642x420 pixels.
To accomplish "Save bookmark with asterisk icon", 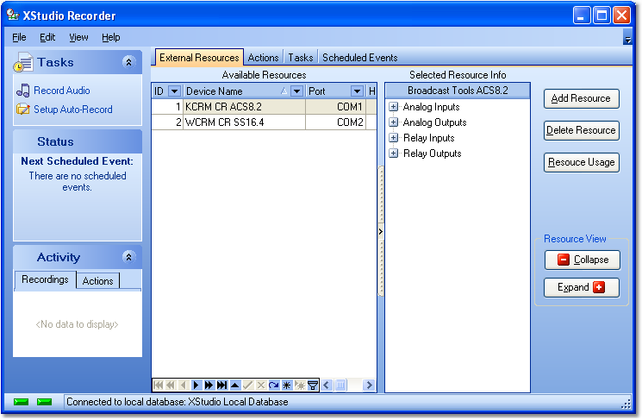I will click(287, 386).
